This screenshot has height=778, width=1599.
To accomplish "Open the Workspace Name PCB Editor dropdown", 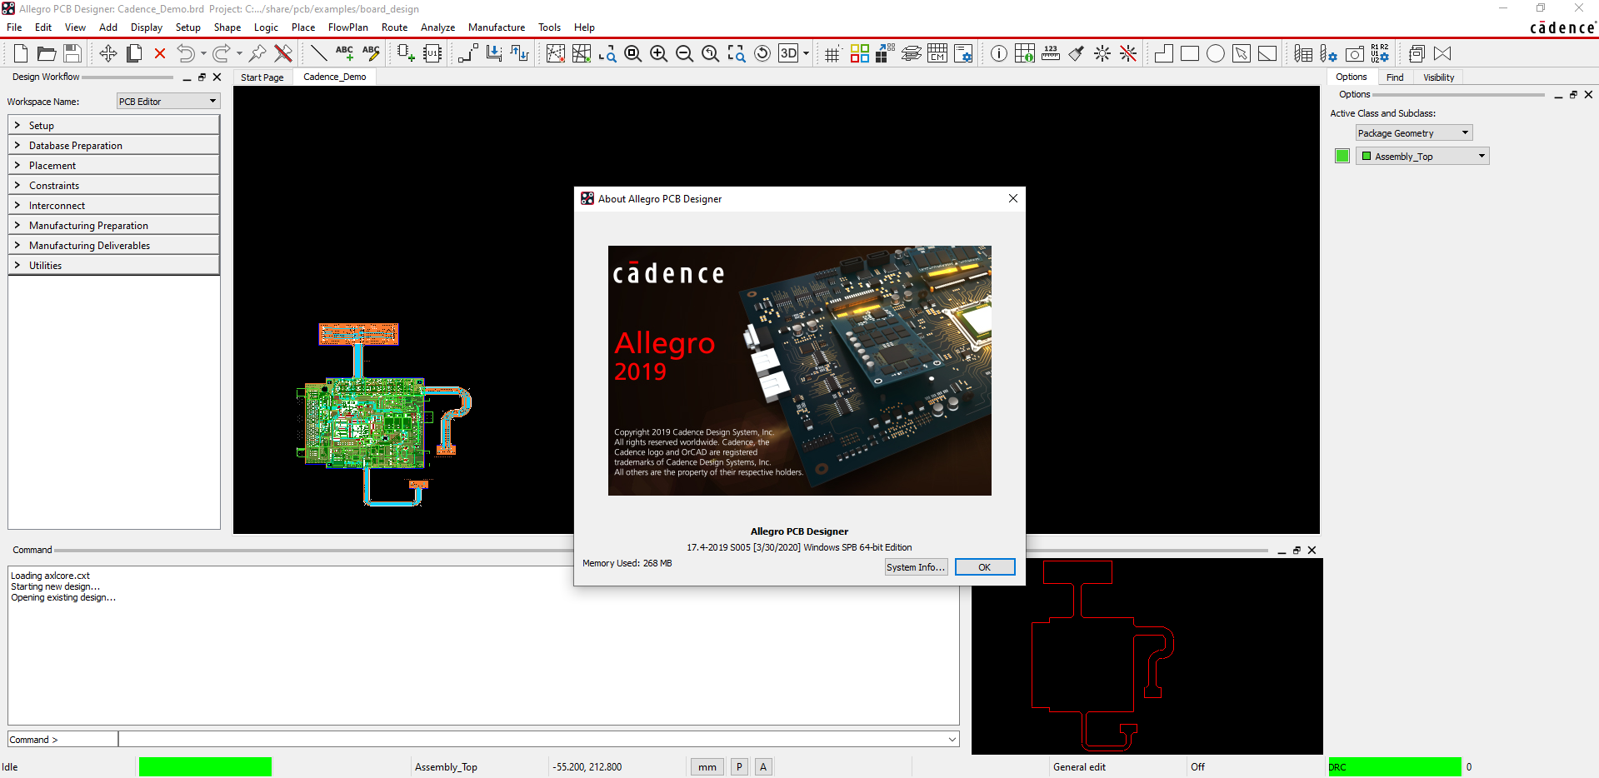I will point(167,102).
